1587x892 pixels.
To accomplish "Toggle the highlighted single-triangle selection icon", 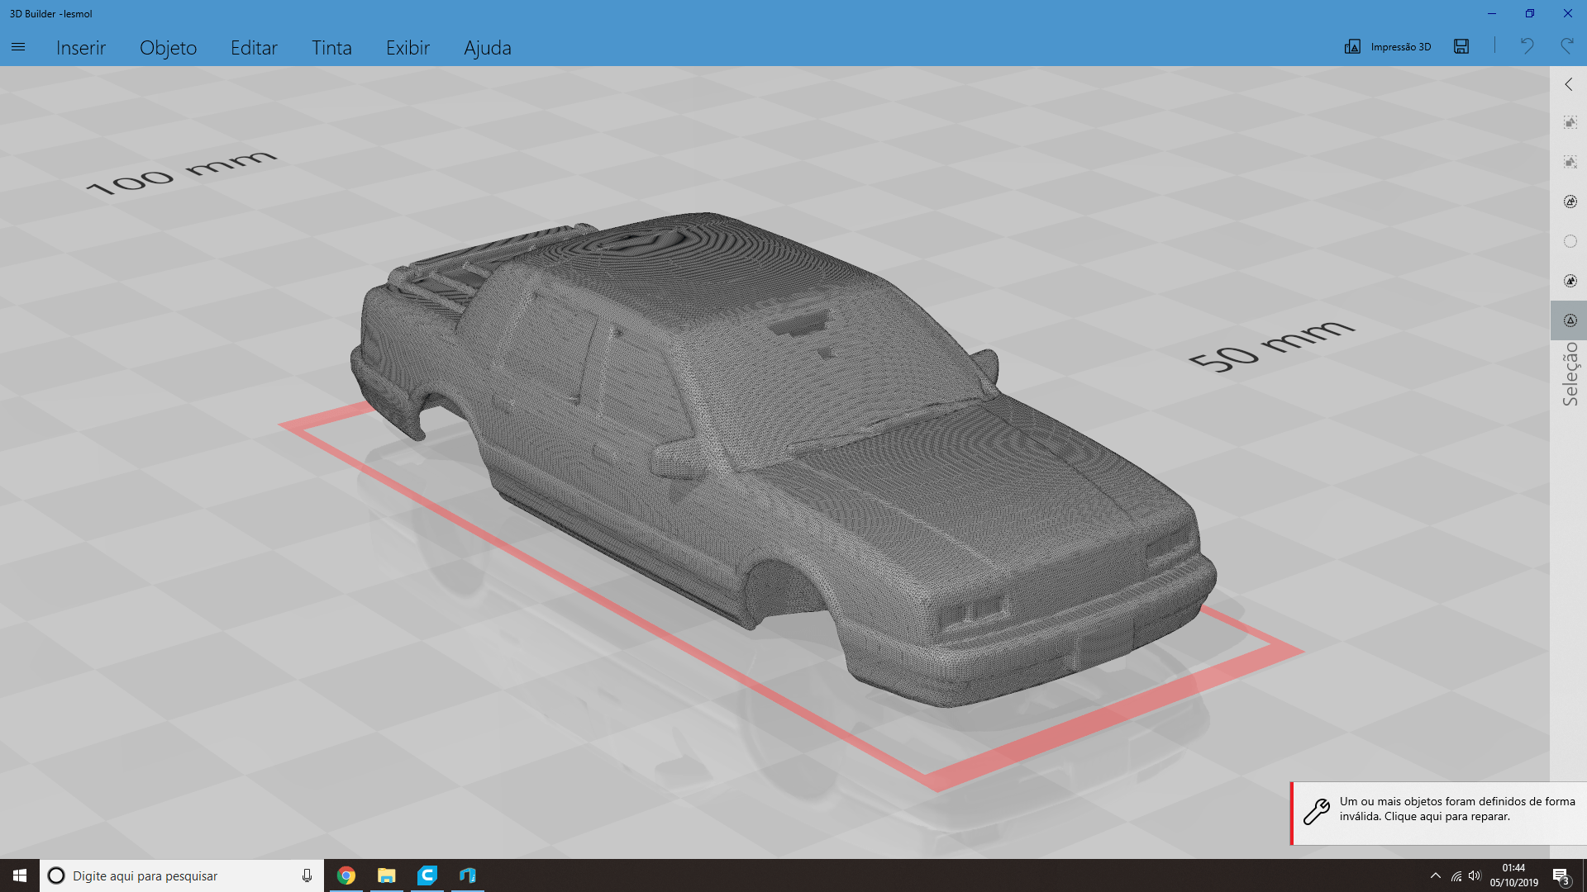I will point(1570,320).
